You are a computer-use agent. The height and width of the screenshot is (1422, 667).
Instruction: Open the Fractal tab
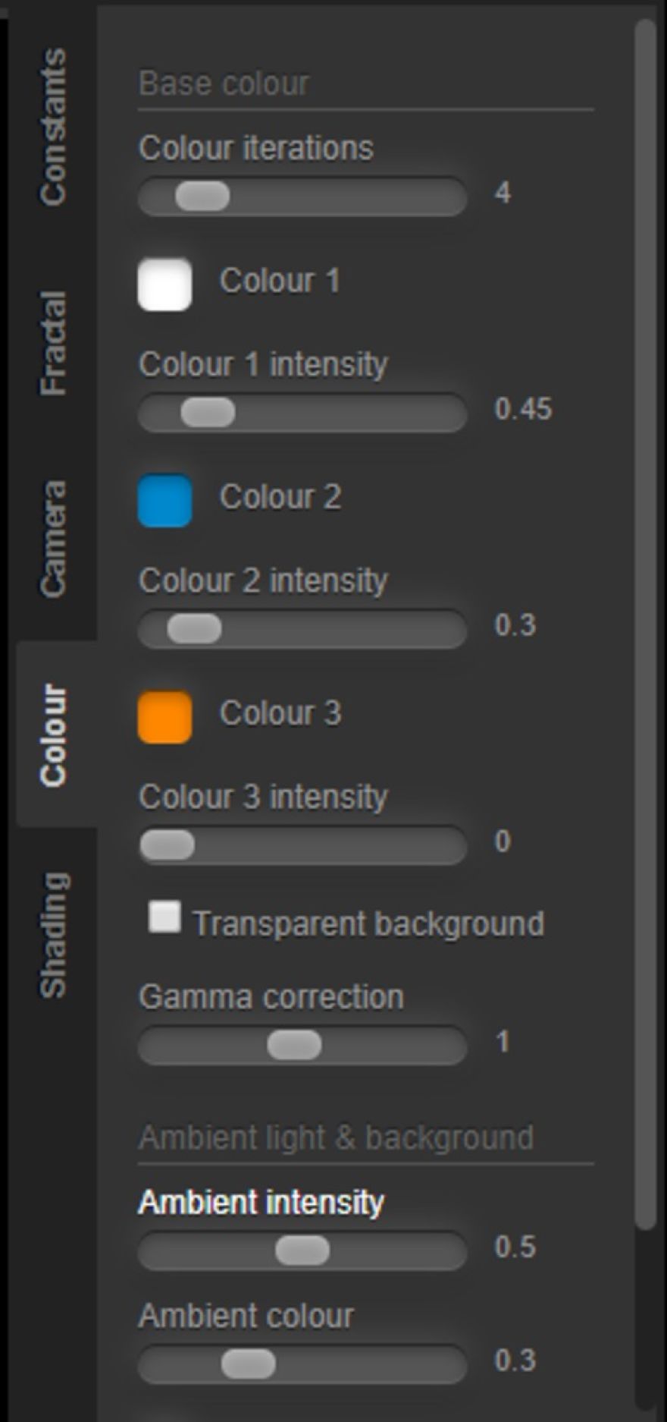coord(53,343)
